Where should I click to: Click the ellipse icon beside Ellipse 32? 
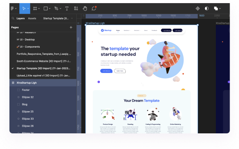coord(18,97)
